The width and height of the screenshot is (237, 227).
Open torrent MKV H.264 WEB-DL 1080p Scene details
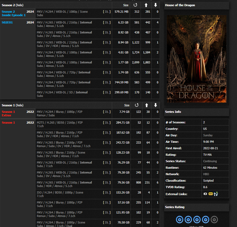coord(62,13)
